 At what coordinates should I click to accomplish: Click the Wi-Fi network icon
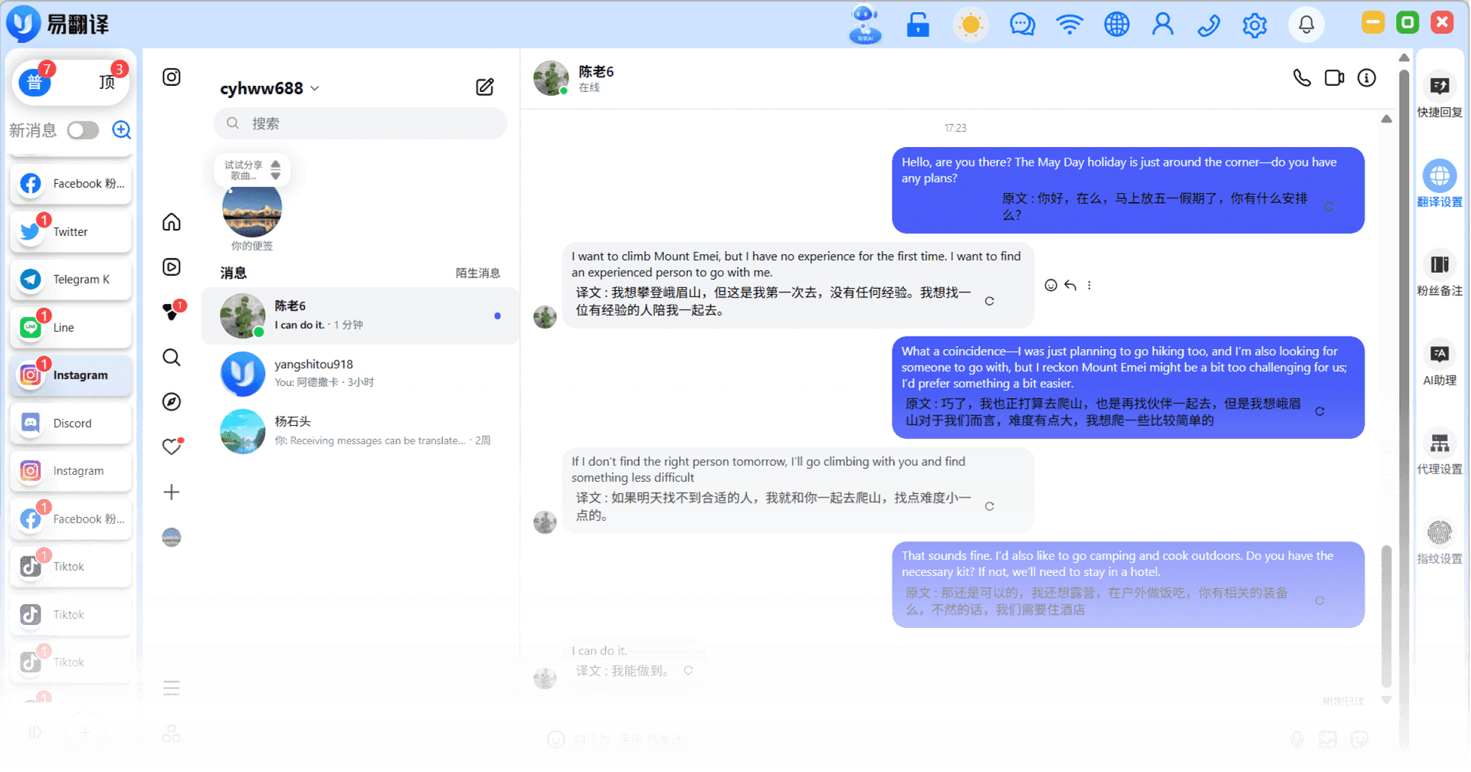coord(1069,25)
